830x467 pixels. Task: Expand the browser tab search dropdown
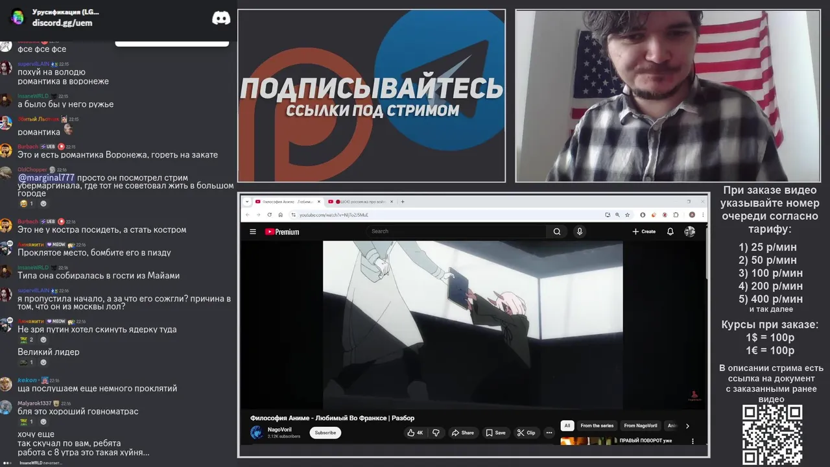(247, 202)
